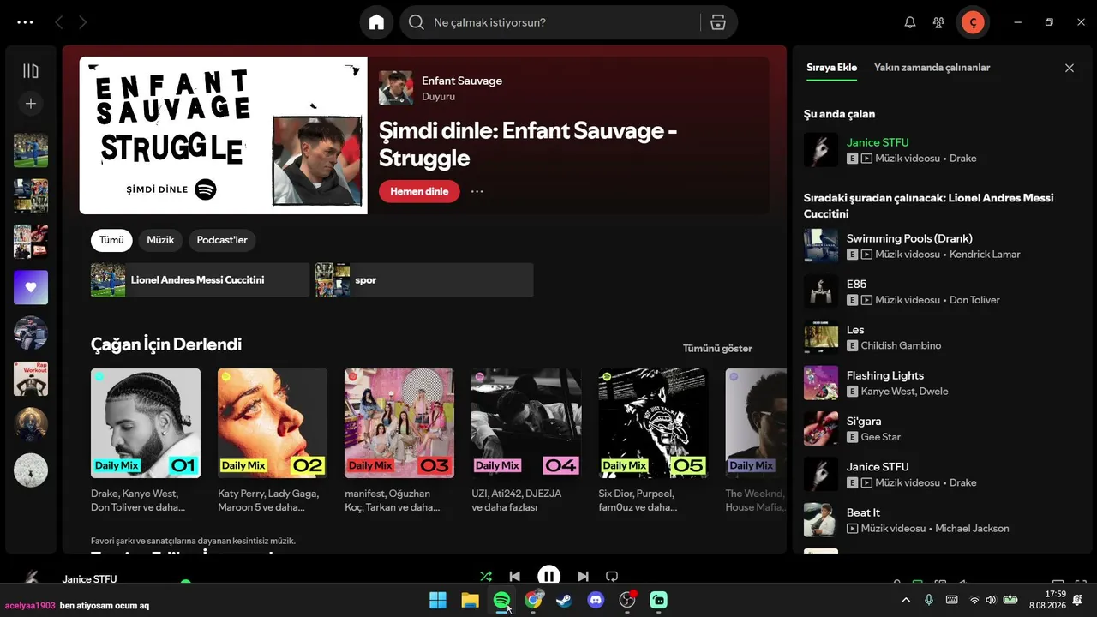Viewport: 1097px width, 617px height.
Task: Click the E85 track in queue
Action: click(856, 284)
